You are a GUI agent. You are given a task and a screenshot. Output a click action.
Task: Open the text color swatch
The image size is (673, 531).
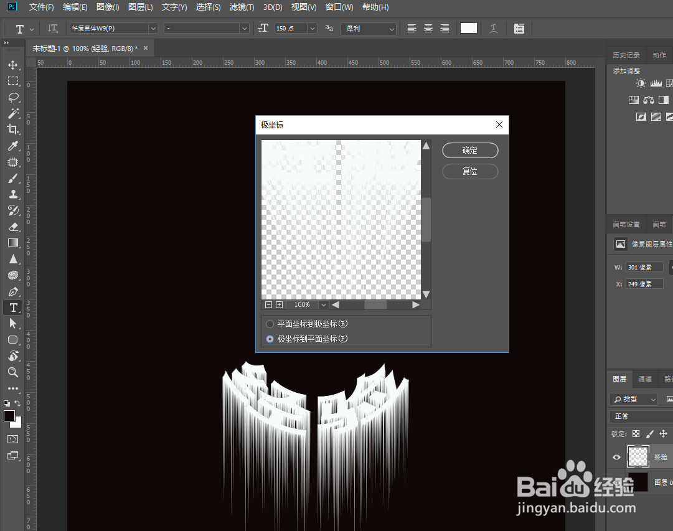[468, 29]
